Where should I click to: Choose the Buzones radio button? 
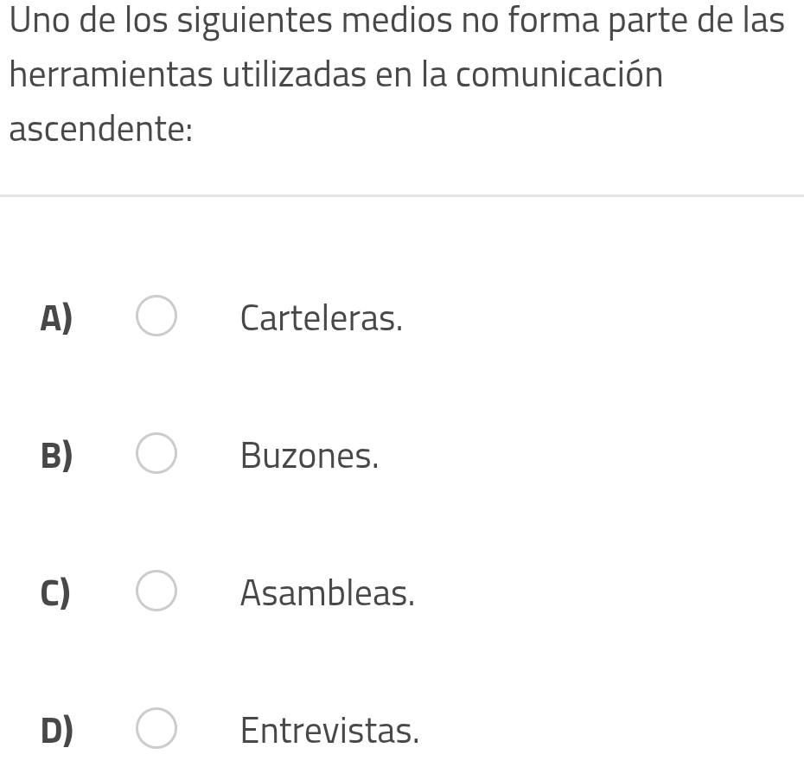[156, 454]
